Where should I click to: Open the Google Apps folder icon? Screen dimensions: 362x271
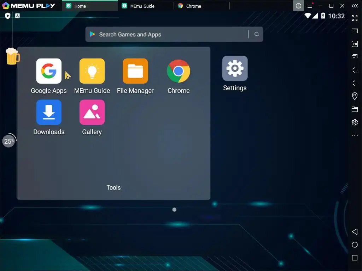pyautogui.click(x=49, y=71)
